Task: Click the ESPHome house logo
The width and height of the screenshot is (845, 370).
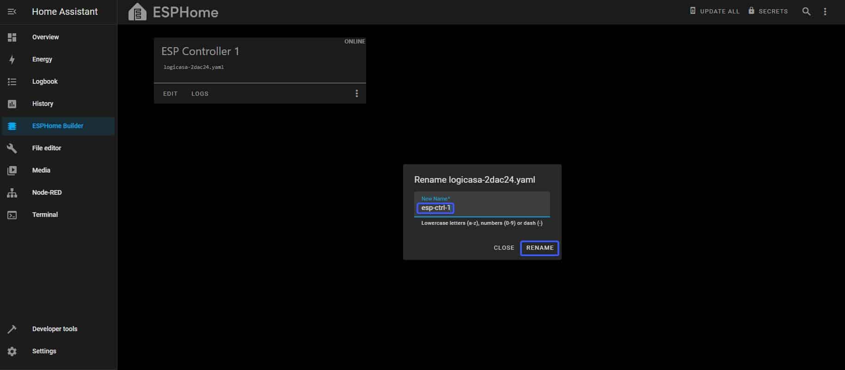Action: (x=137, y=12)
